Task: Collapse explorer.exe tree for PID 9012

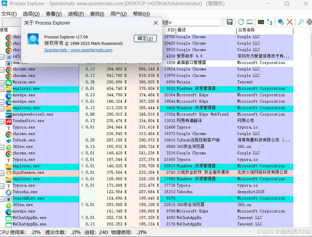Action: pyautogui.click(x=2, y=89)
